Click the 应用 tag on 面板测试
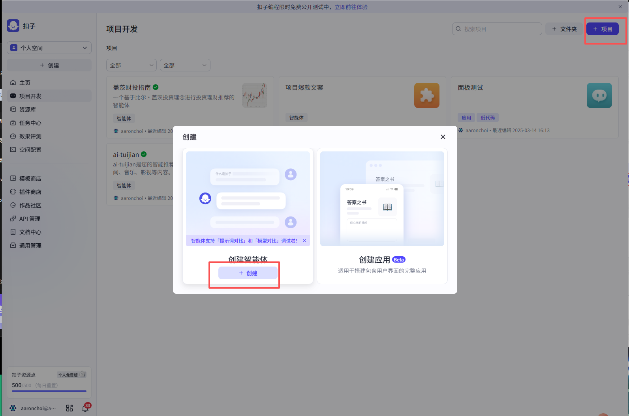 (x=466, y=118)
